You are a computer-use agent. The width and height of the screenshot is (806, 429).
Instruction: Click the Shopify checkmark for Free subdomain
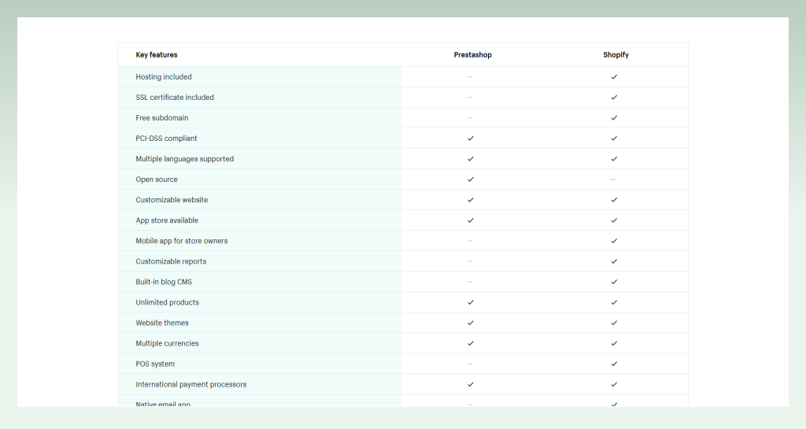tap(614, 117)
